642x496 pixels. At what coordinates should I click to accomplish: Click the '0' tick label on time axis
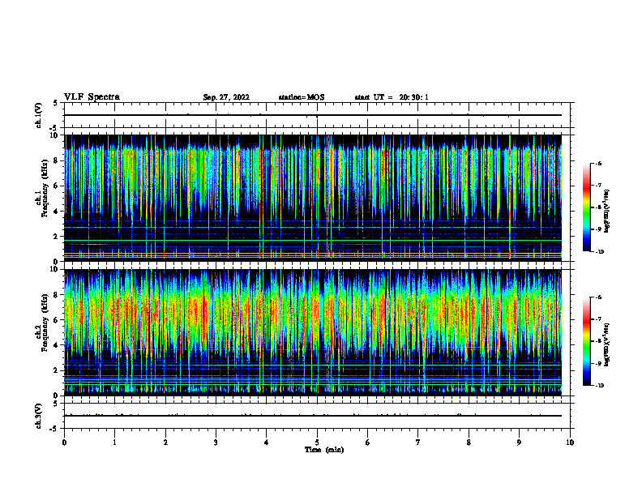[x=64, y=443]
